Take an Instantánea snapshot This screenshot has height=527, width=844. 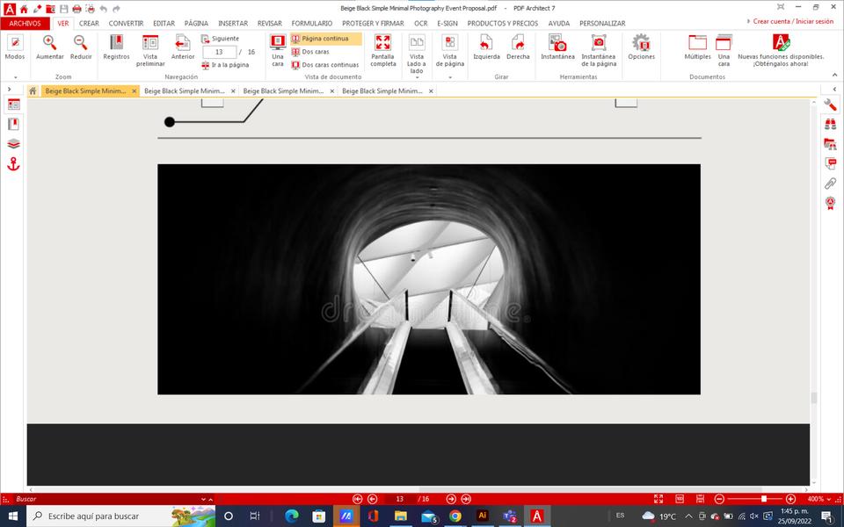[x=557, y=47]
